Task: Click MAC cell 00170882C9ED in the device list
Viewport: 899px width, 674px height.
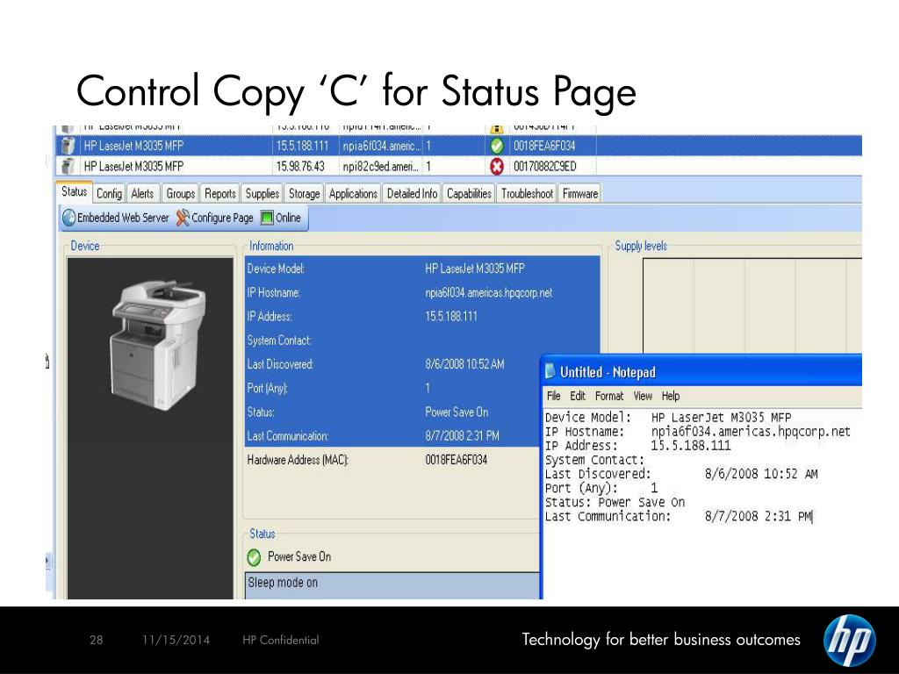Action: click(x=544, y=167)
